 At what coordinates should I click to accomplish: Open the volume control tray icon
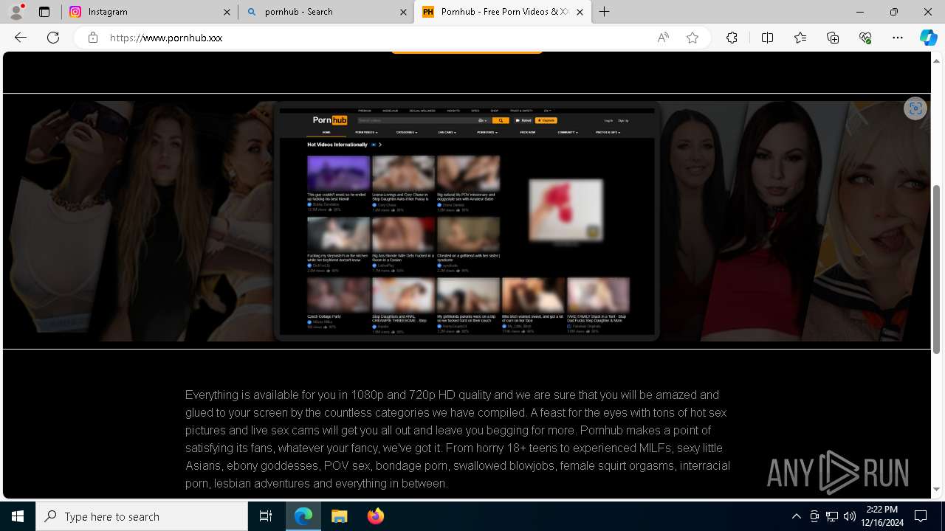point(850,516)
